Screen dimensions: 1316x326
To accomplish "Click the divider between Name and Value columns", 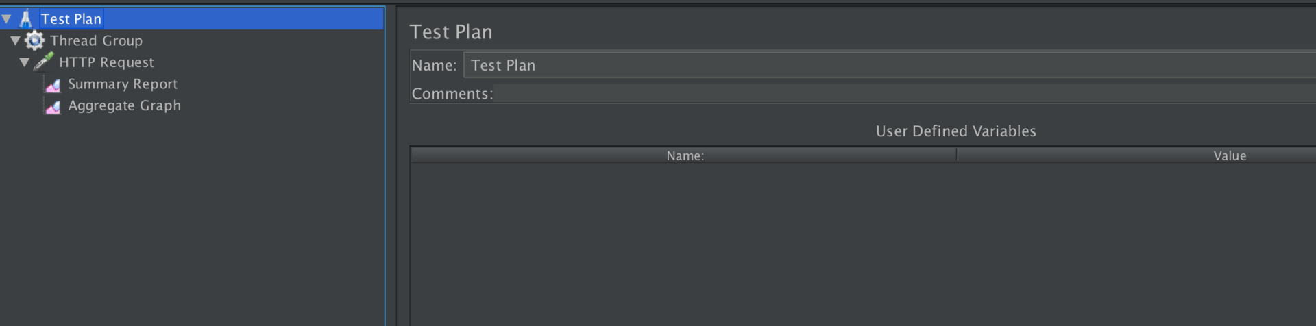I will pos(957,156).
